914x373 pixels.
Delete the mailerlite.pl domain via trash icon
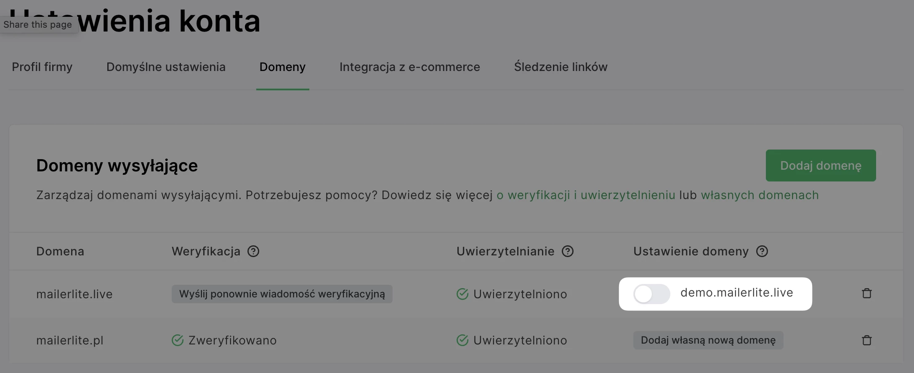(x=866, y=340)
